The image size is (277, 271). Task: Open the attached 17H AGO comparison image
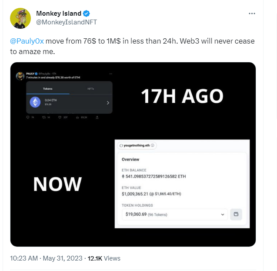tap(133, 154)
